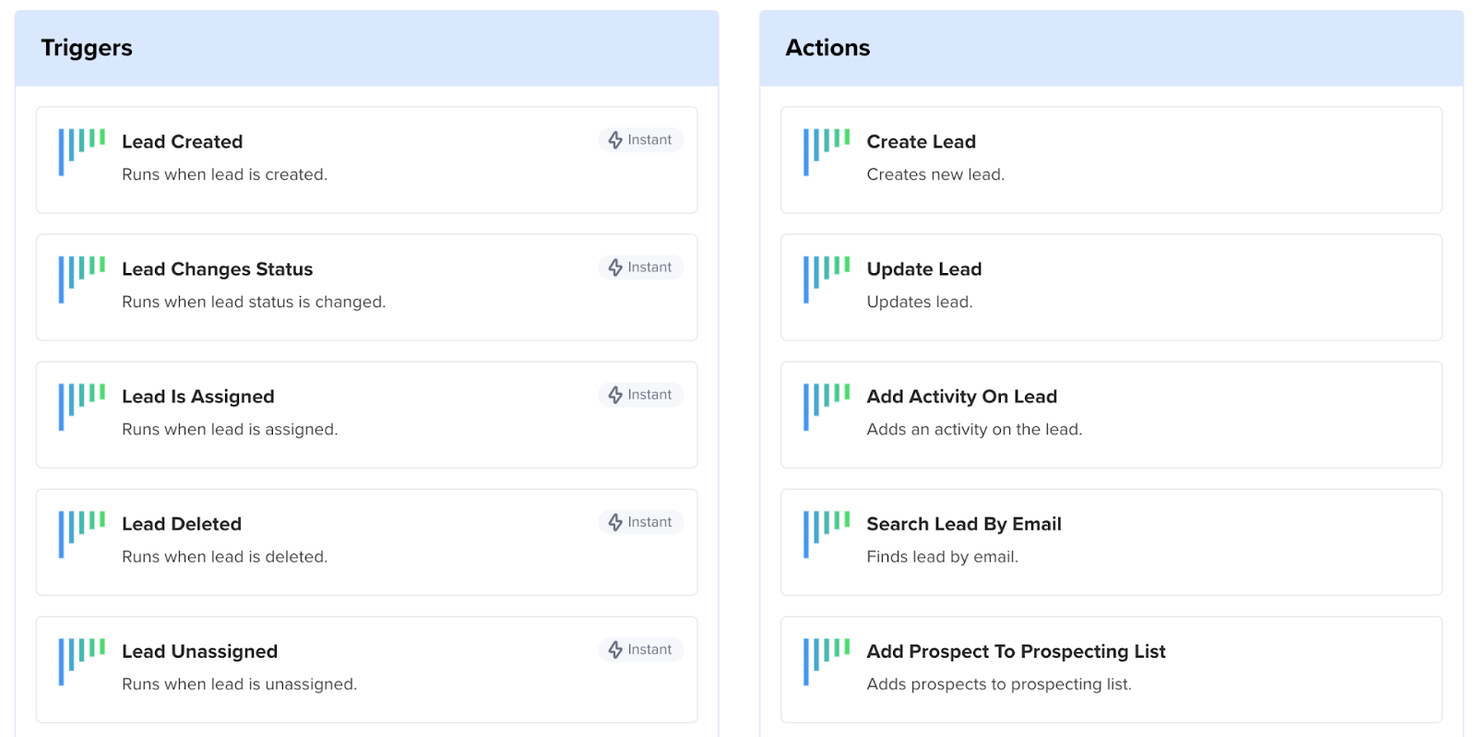Click the app icon beside Lead Created

click(81, 151)
